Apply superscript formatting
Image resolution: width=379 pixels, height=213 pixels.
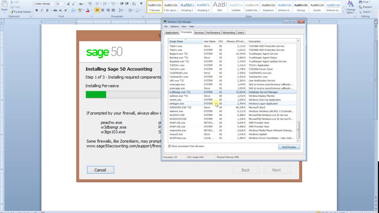65,10
